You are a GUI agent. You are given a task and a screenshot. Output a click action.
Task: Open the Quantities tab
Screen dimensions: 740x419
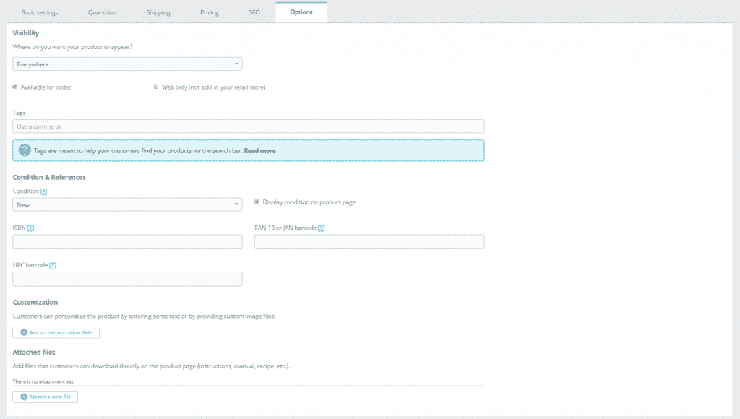pyautogui.click(x=102, y=12)
